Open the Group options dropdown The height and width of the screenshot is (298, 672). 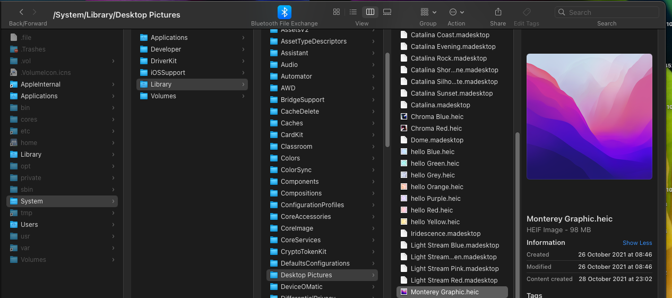coord(428,12)
